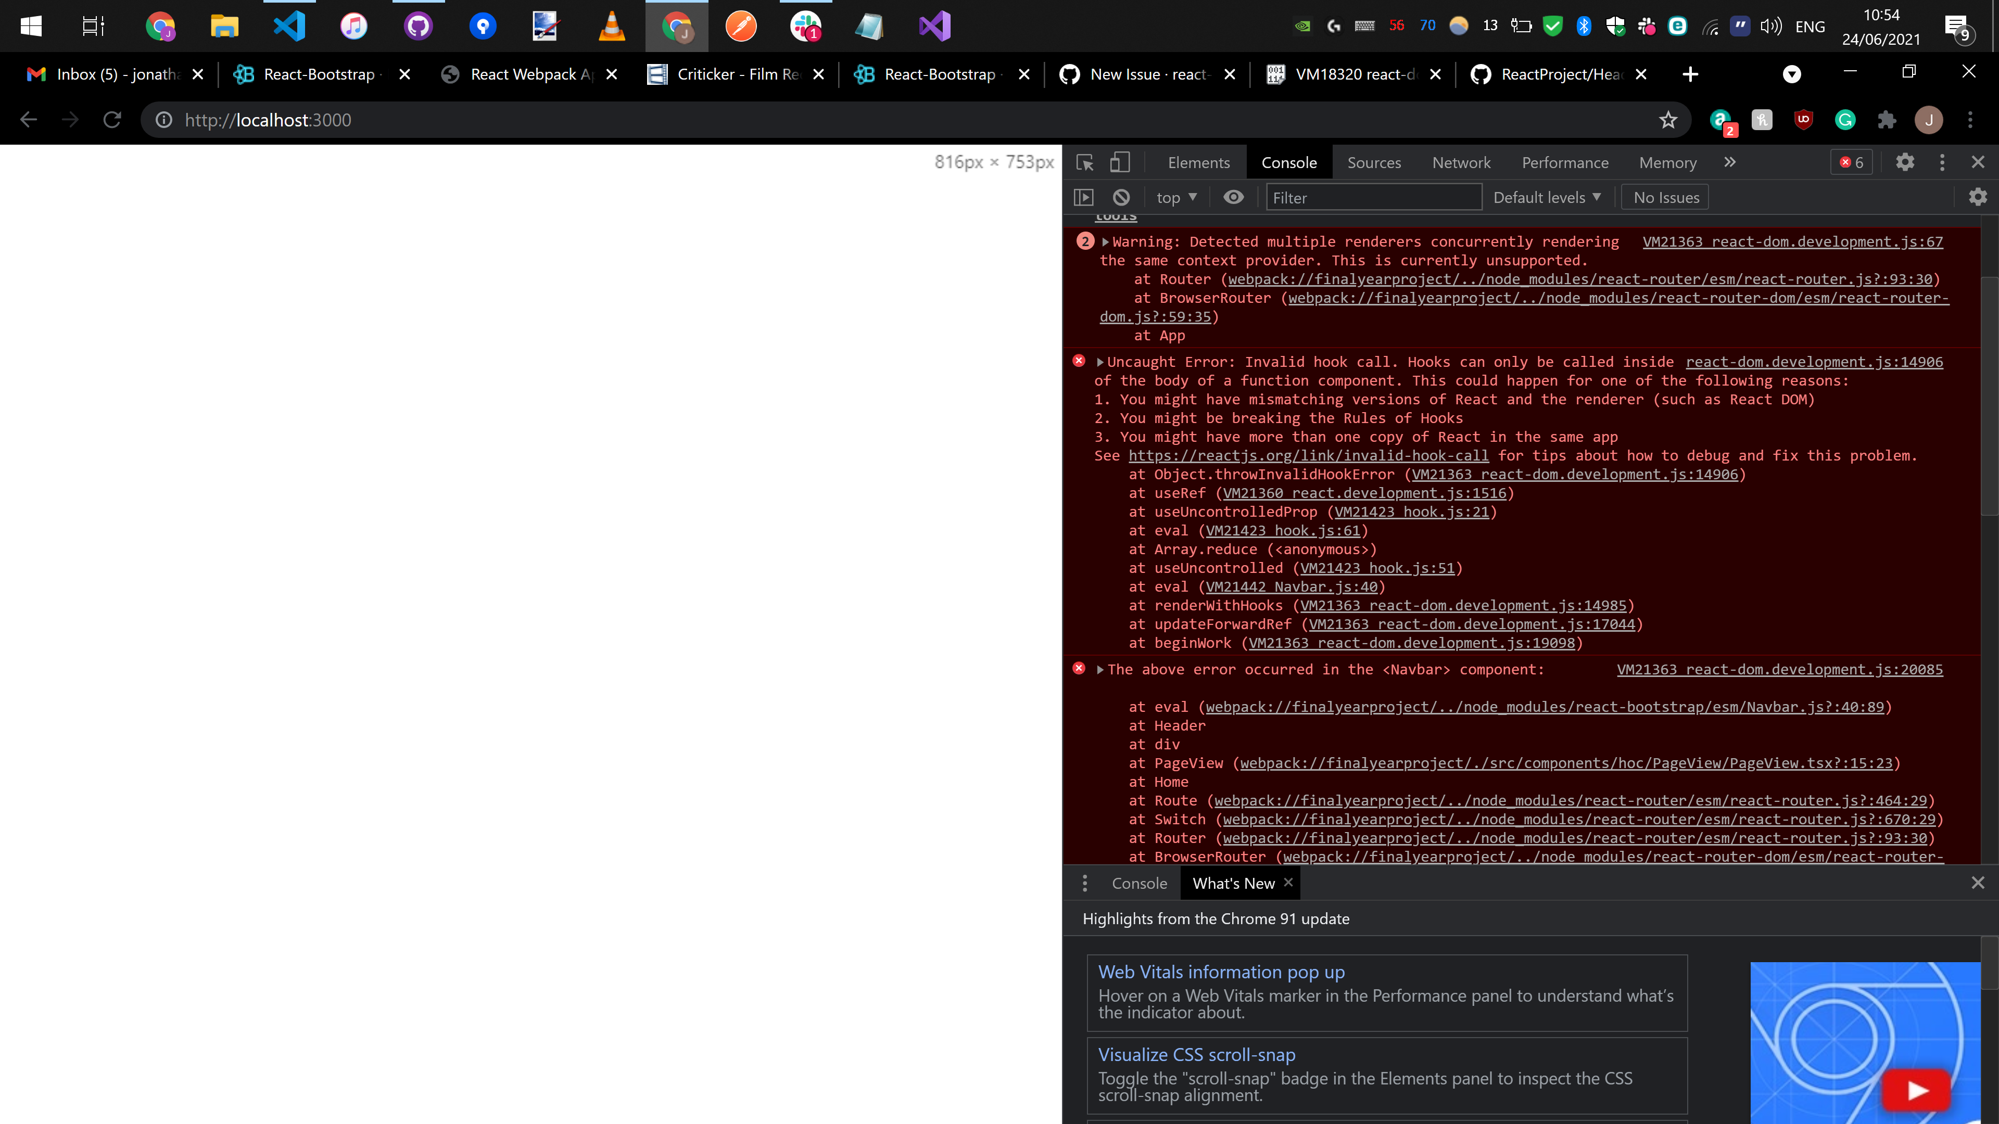The height and width of the screenshot is (1124, 1999).
Task: Switch to the Elements tab
Action: 1198,162
